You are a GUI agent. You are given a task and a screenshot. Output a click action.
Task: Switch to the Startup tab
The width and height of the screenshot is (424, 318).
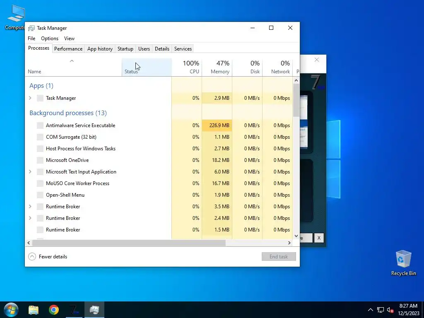[x=125, y=49]
